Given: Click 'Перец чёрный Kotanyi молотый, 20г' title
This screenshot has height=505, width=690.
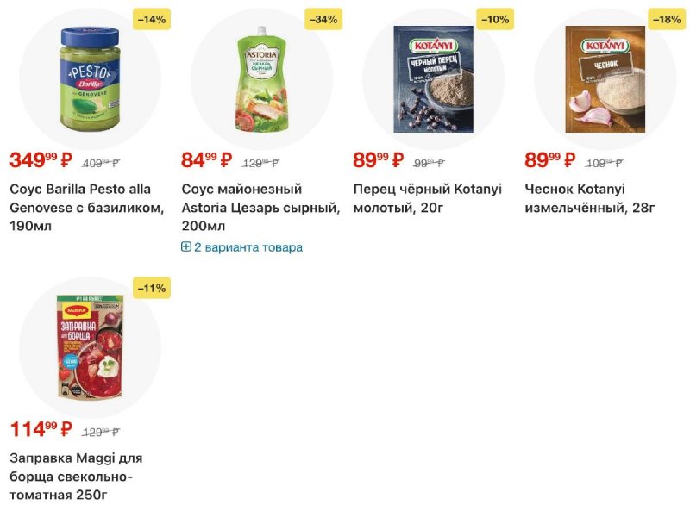Looking at the screenshot, I should tap(427, 198).
